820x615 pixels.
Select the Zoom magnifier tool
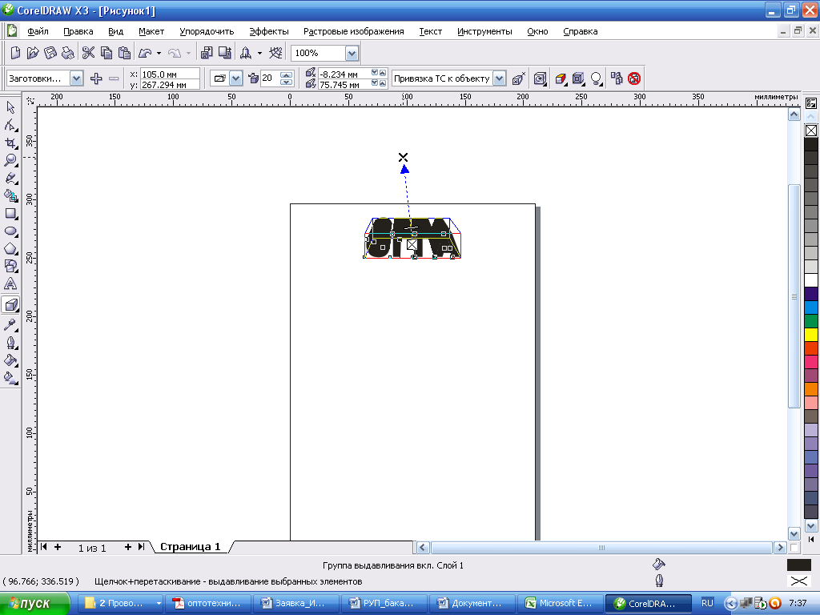pos(10,160)
